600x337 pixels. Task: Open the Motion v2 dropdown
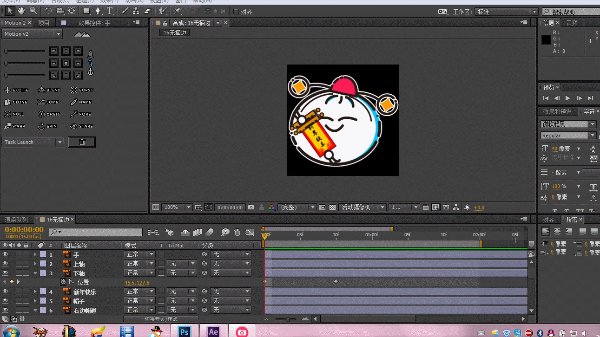coord(32,34)
